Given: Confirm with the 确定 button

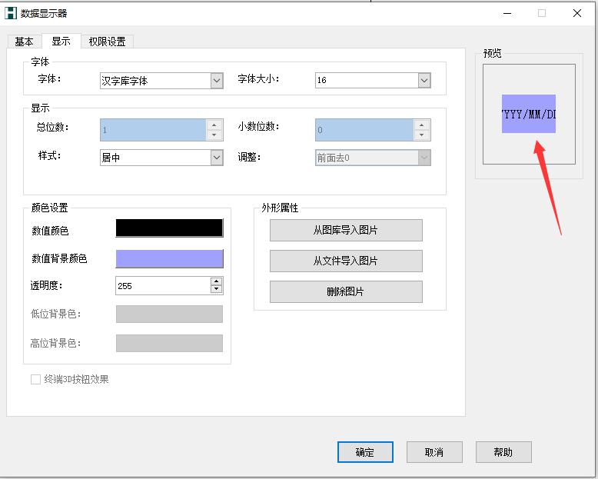Looking at the screenshot, I should point(365,452).
